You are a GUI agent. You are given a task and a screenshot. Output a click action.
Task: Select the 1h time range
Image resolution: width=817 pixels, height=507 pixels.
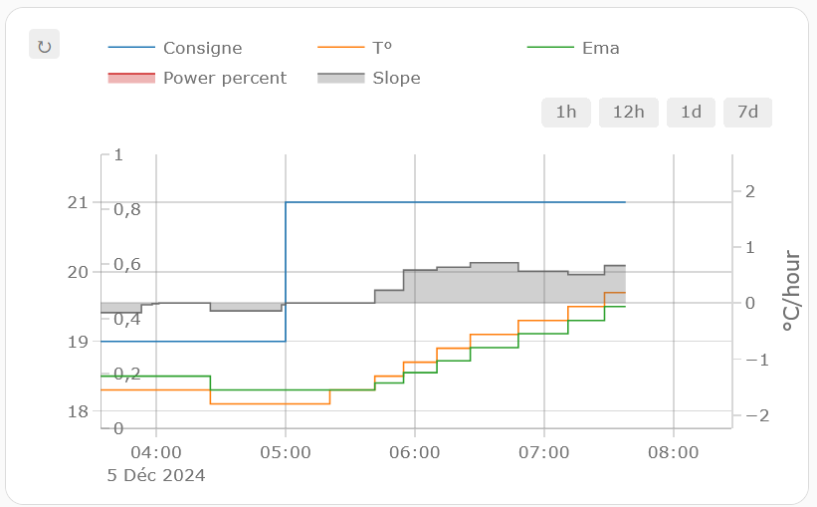[x=566, y=113]
